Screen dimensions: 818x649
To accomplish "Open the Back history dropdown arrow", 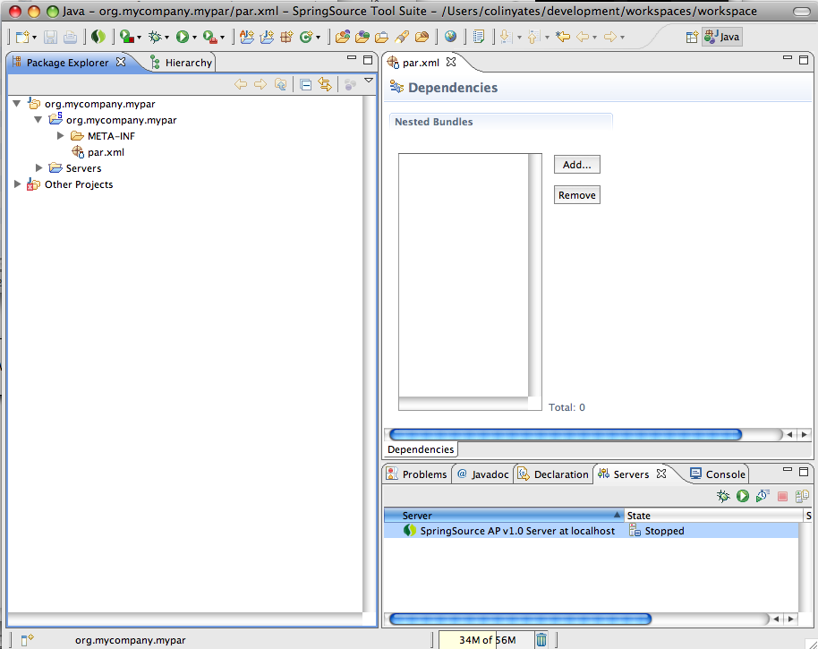I will [595, 38].
